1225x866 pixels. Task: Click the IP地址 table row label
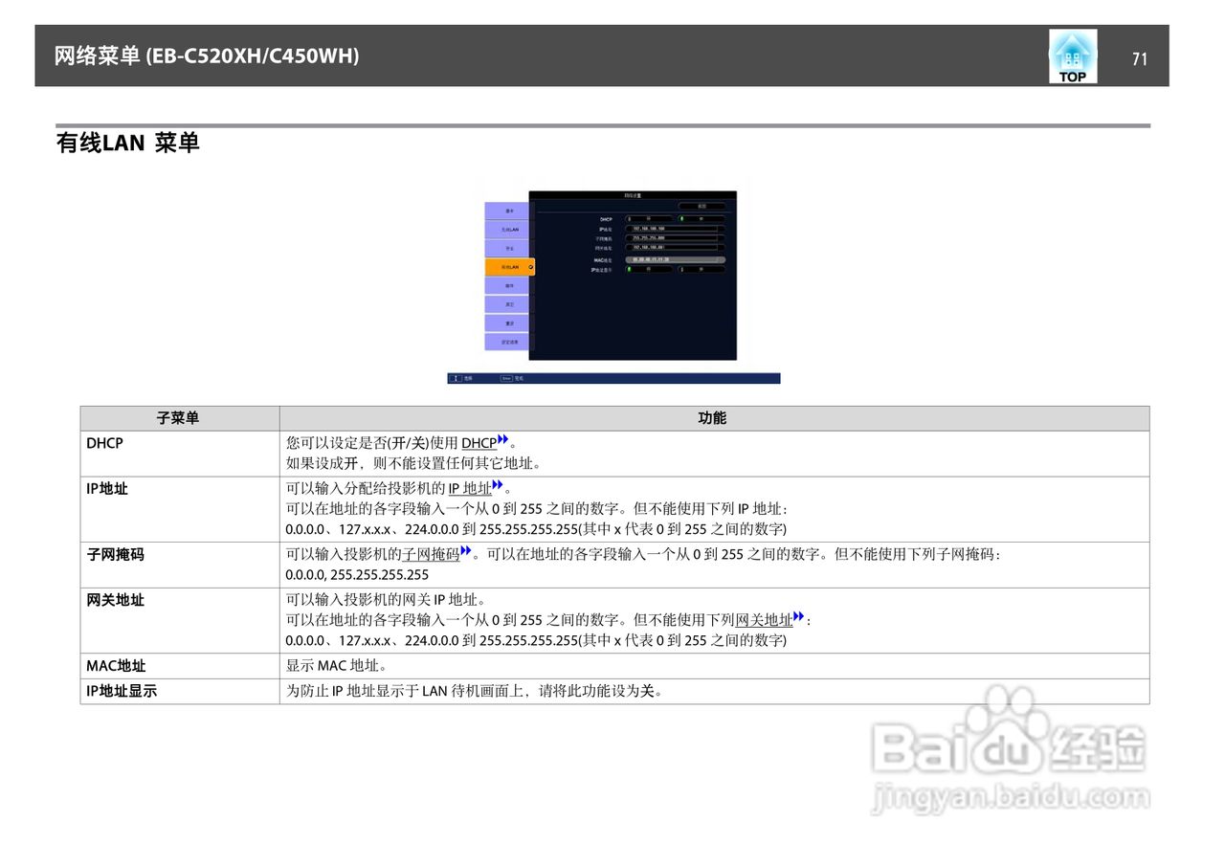click(107, 489)
